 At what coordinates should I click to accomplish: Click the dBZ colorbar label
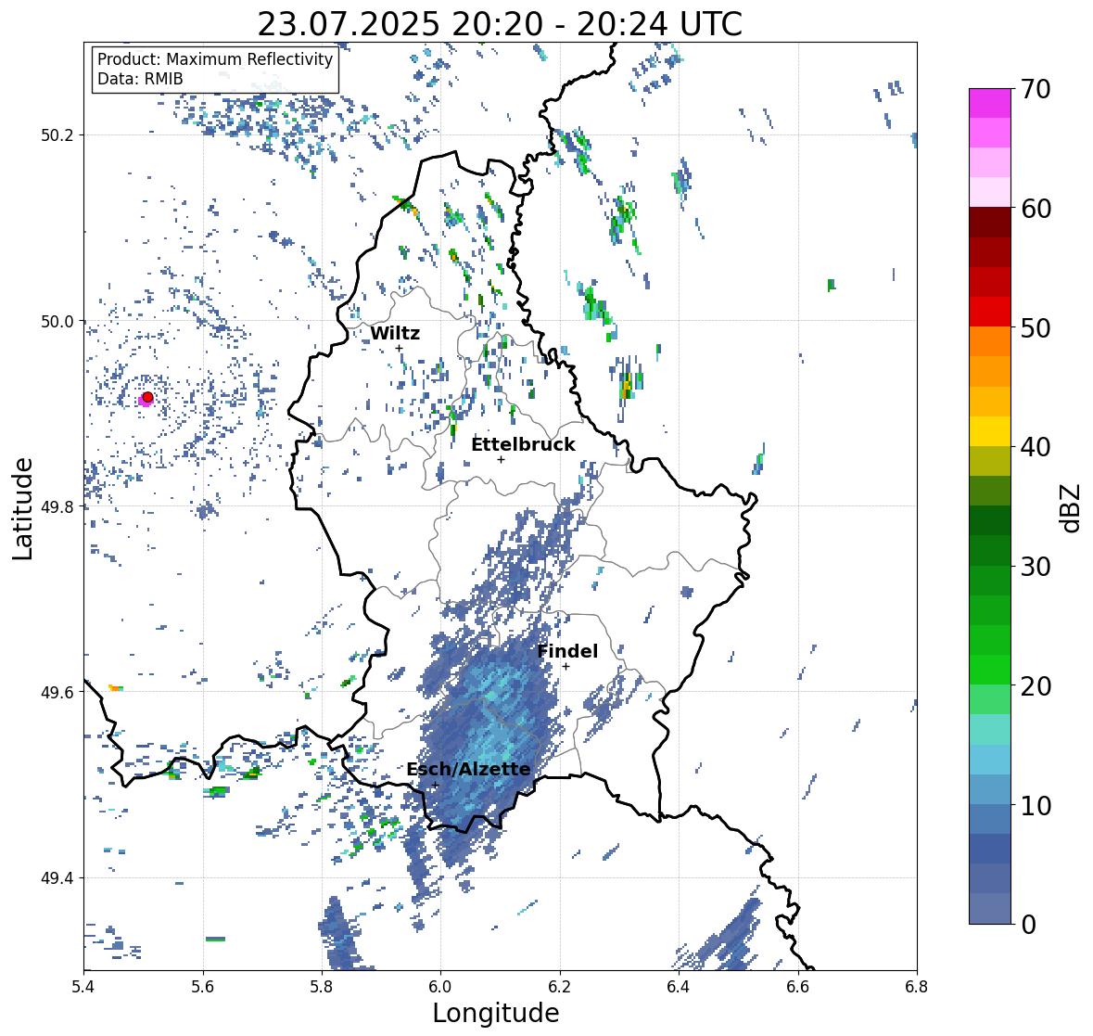[x=1072, y=507]
